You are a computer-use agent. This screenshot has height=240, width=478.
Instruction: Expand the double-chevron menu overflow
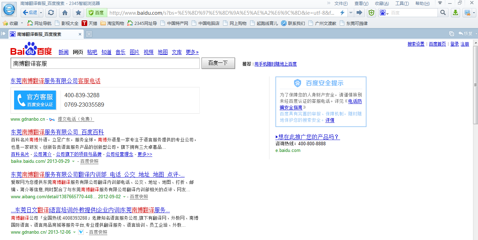(x=329, y=3)
